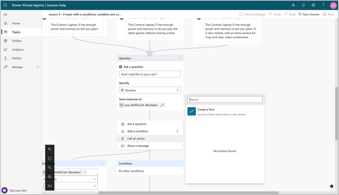The width and height of the screenshot is (339, 195).
Task: Open Publish section
Action: 16,58
